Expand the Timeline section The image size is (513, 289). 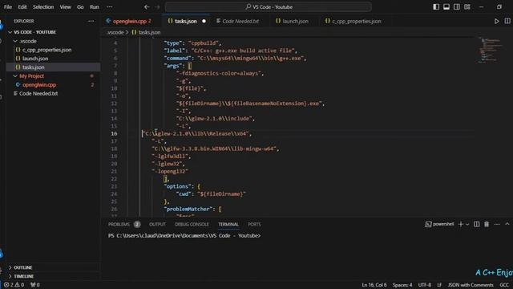[23, 276]
